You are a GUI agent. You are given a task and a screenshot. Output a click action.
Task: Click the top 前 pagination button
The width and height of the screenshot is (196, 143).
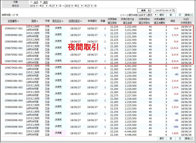pos(171,15)
